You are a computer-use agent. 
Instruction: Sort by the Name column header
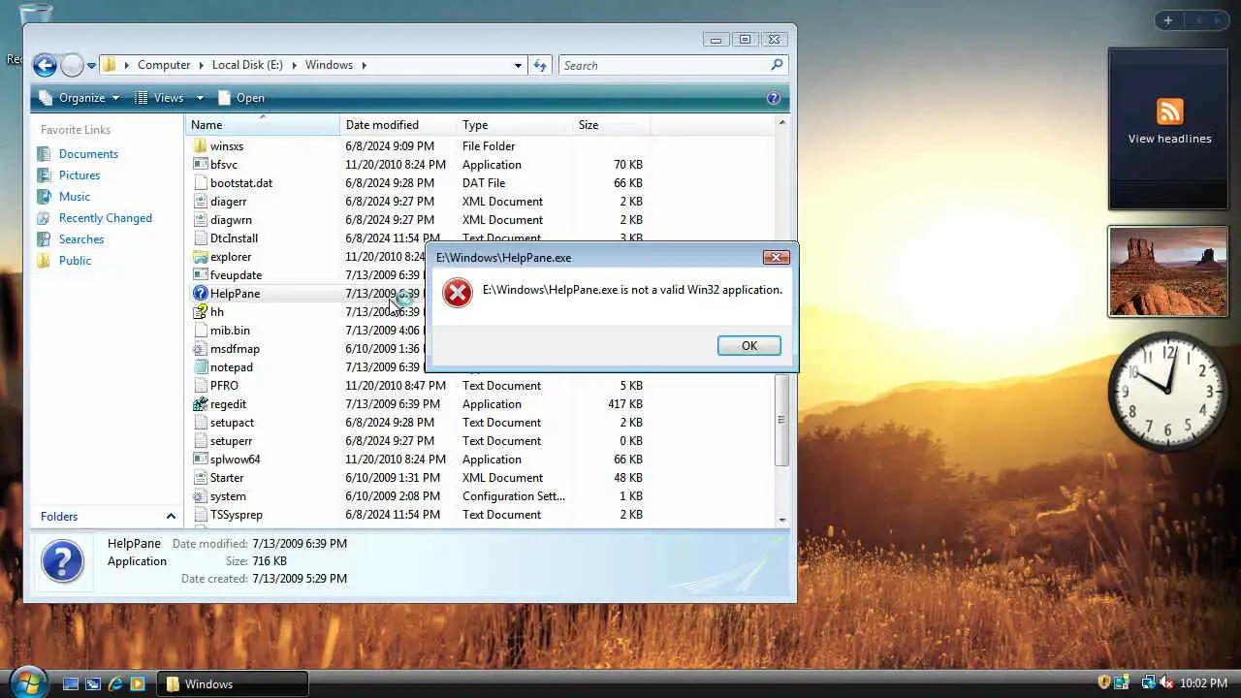(263, 125)
